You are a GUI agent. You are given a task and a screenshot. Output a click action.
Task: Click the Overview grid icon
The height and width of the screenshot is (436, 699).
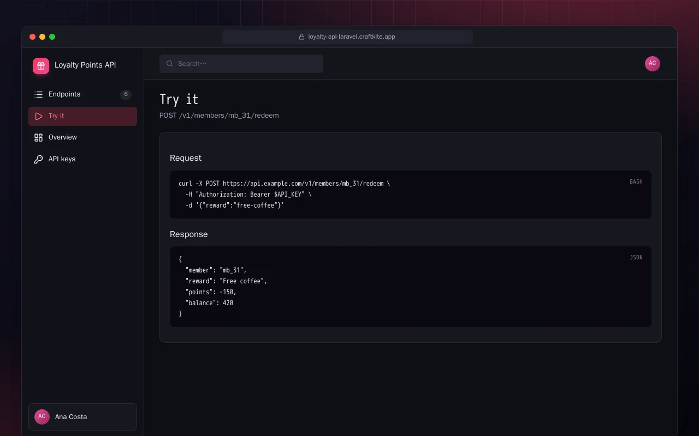pyautogui.click(x=38, y=137)
